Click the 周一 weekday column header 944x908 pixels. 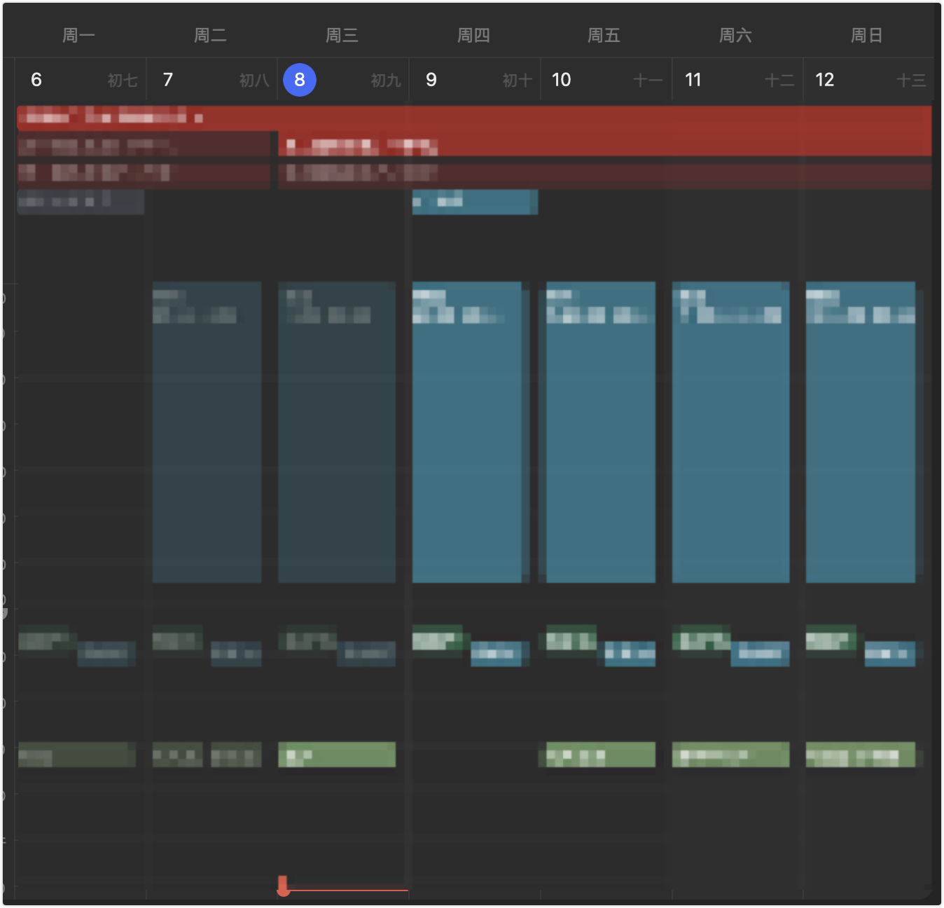tap(78, 35)
